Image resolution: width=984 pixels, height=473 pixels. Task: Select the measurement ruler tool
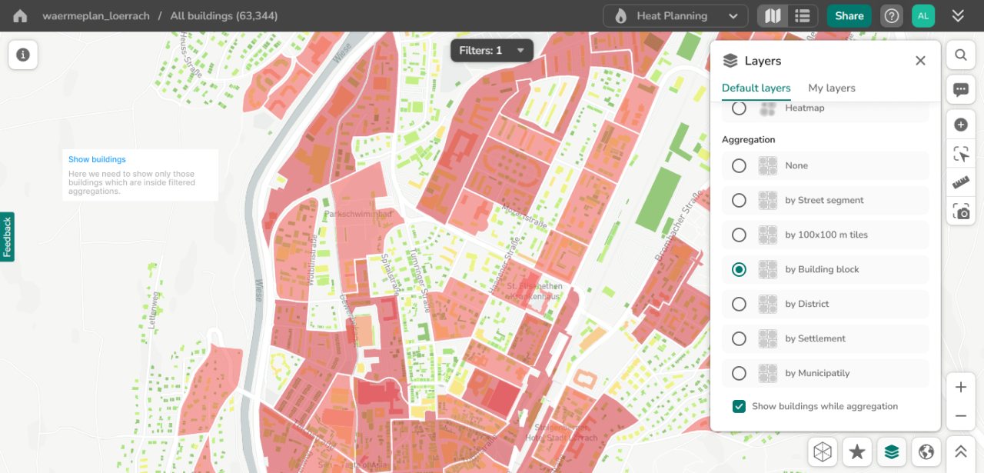point(961,182)
